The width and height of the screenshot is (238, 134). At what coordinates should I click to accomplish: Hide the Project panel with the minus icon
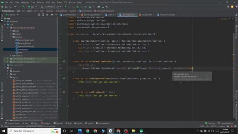56,15
